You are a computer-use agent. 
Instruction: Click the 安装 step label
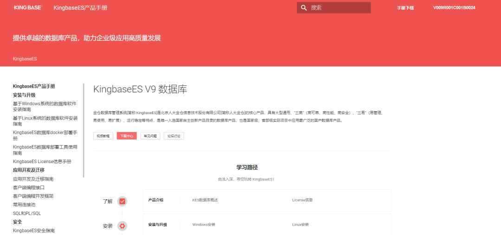[x=108, y=226]
